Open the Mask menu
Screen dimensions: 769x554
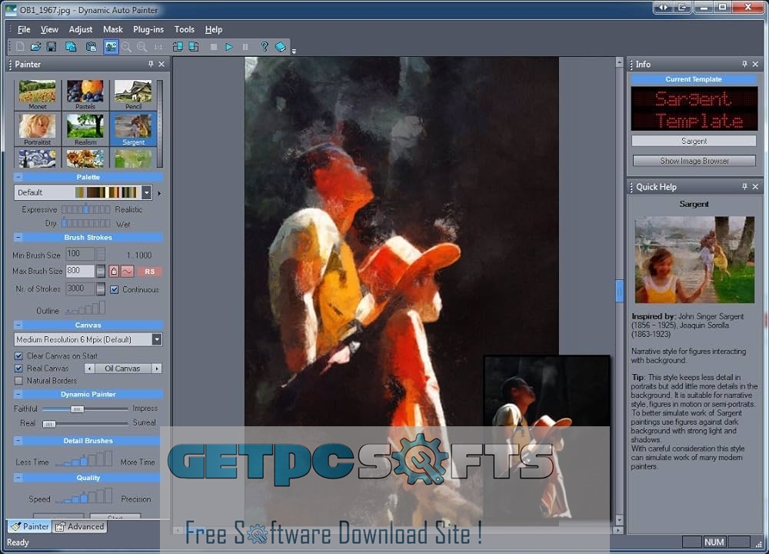(x=113, y=29)
